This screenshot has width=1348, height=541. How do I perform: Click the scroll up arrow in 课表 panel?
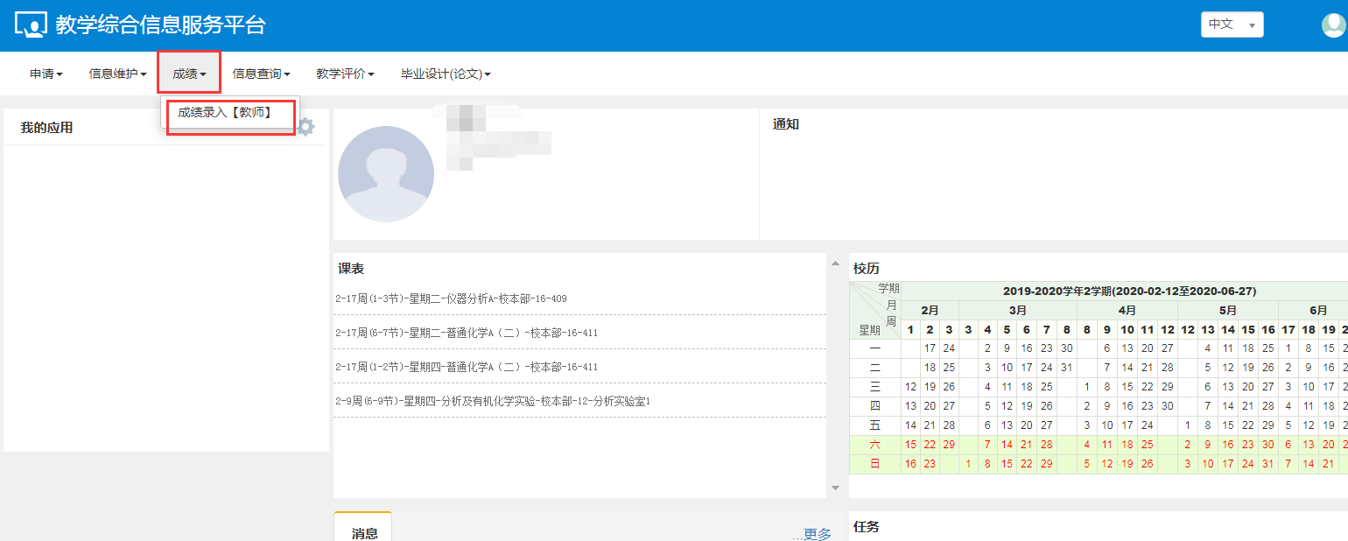pyautogui.click(x=834, y=260)
